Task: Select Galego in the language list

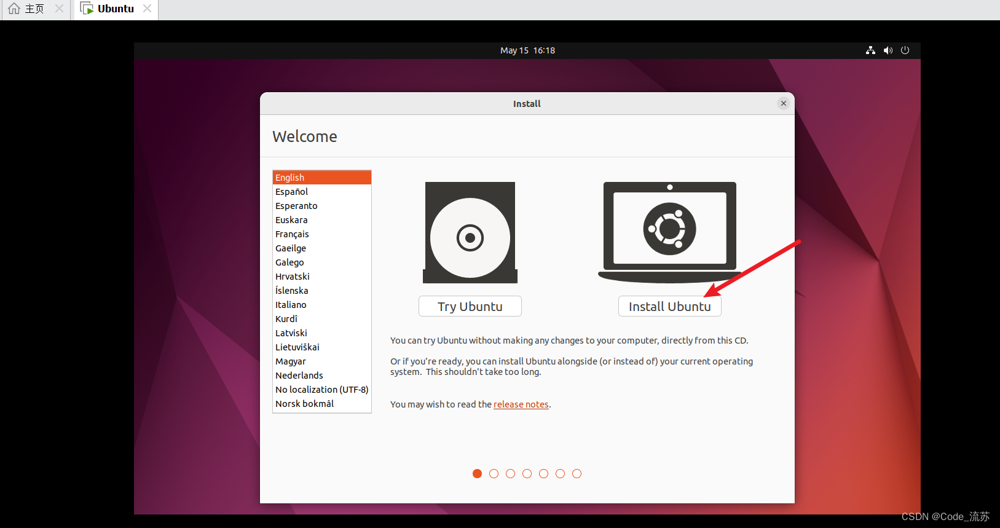Action: (322, 262)
